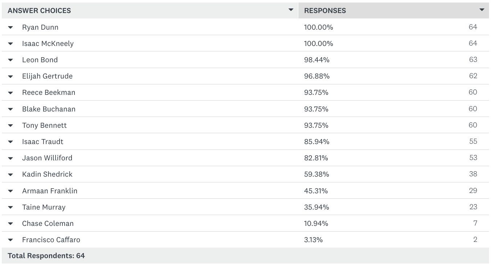Open the Responses column sort dropdown
493x265 pixels.
[482, 10]
